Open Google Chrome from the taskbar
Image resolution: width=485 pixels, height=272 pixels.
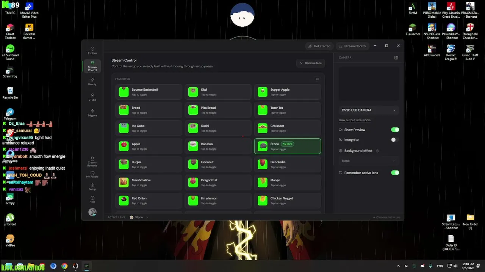tap(64, 266)
